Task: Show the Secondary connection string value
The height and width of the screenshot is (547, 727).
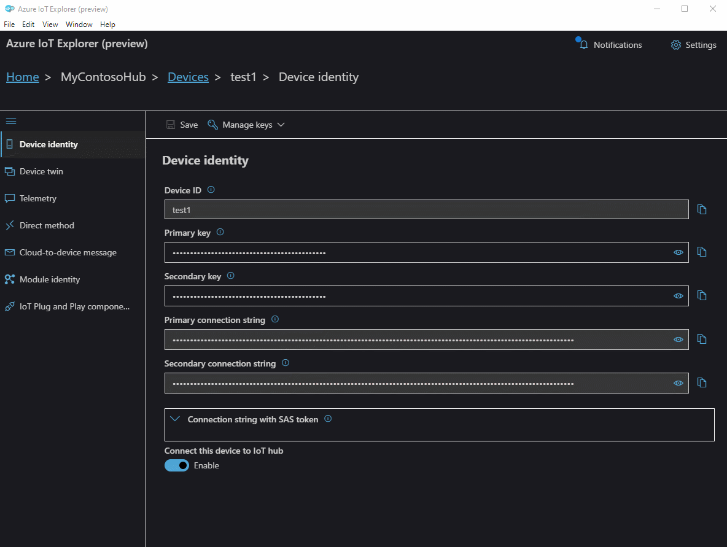Action: [678, 383]
